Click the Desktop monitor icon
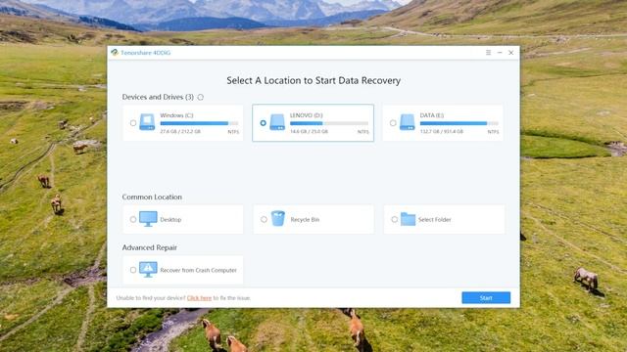Image resolution: width=627 pixels, height=352 pixels. coord(148,219)
